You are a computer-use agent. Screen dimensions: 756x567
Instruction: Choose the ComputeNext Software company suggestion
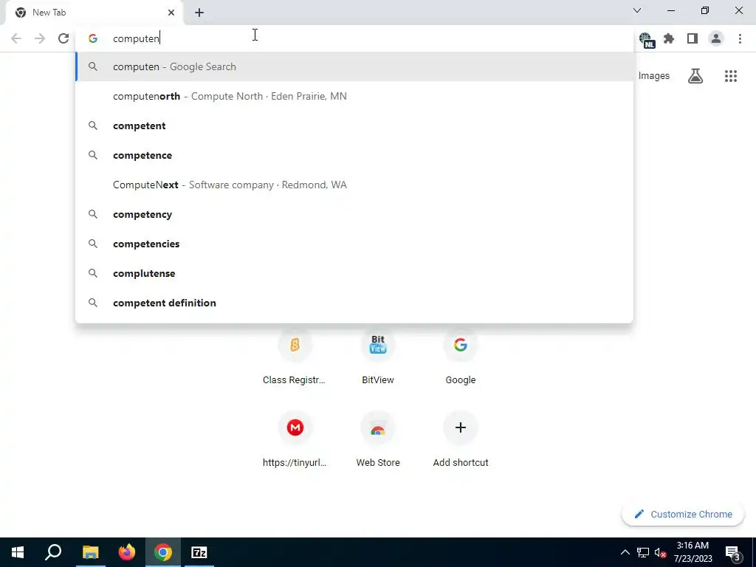point(354,185)
